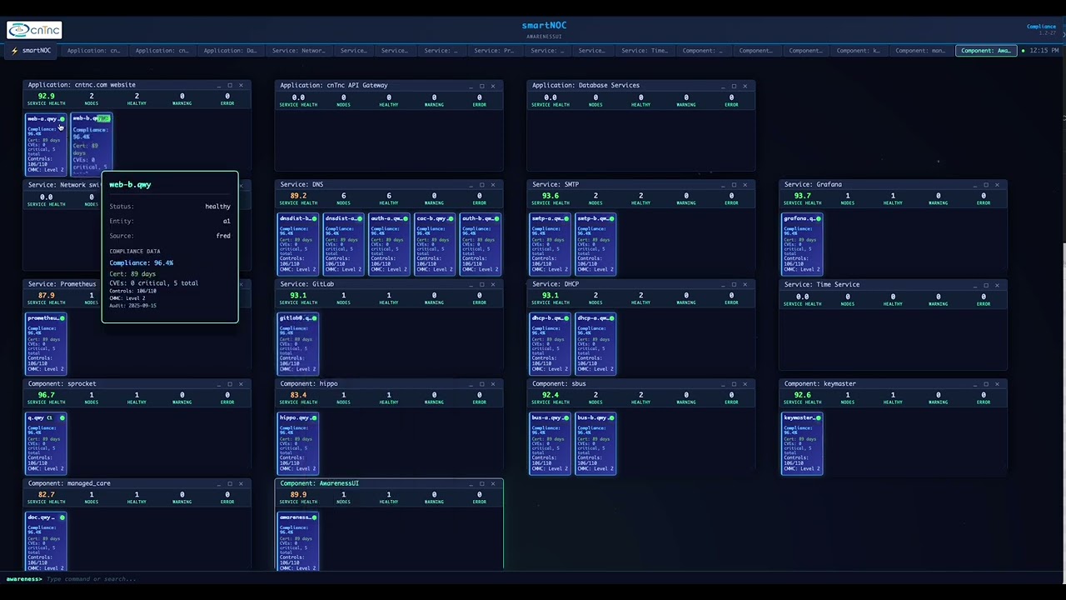Open the dnsdist-a node card in DNS
1066x600 pixels.
coord(343,244)
